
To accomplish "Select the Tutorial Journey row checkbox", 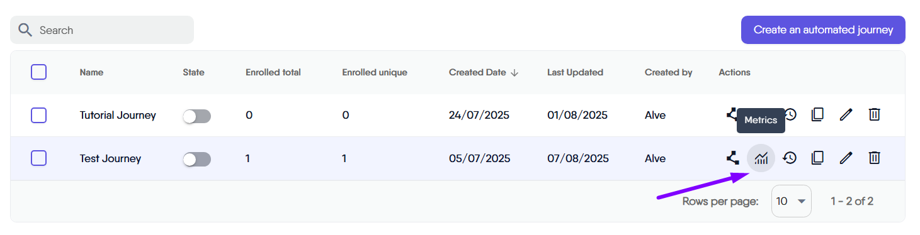I will pos(38,115).
